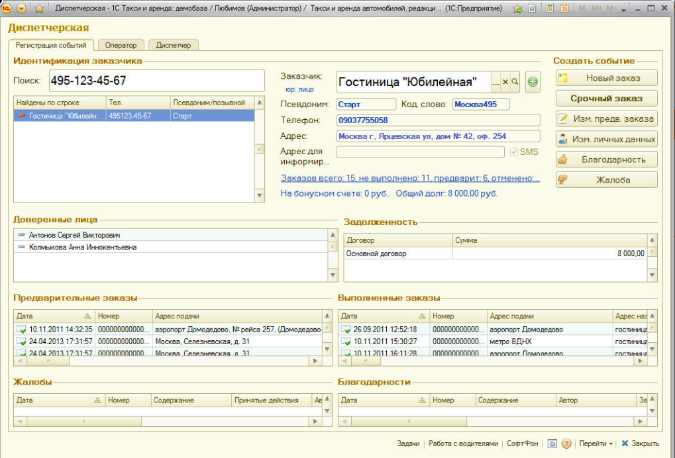Click the green add customer plus icon
Image resolution: width=675 pixels, height=458 pixels.
click(533, 82)
